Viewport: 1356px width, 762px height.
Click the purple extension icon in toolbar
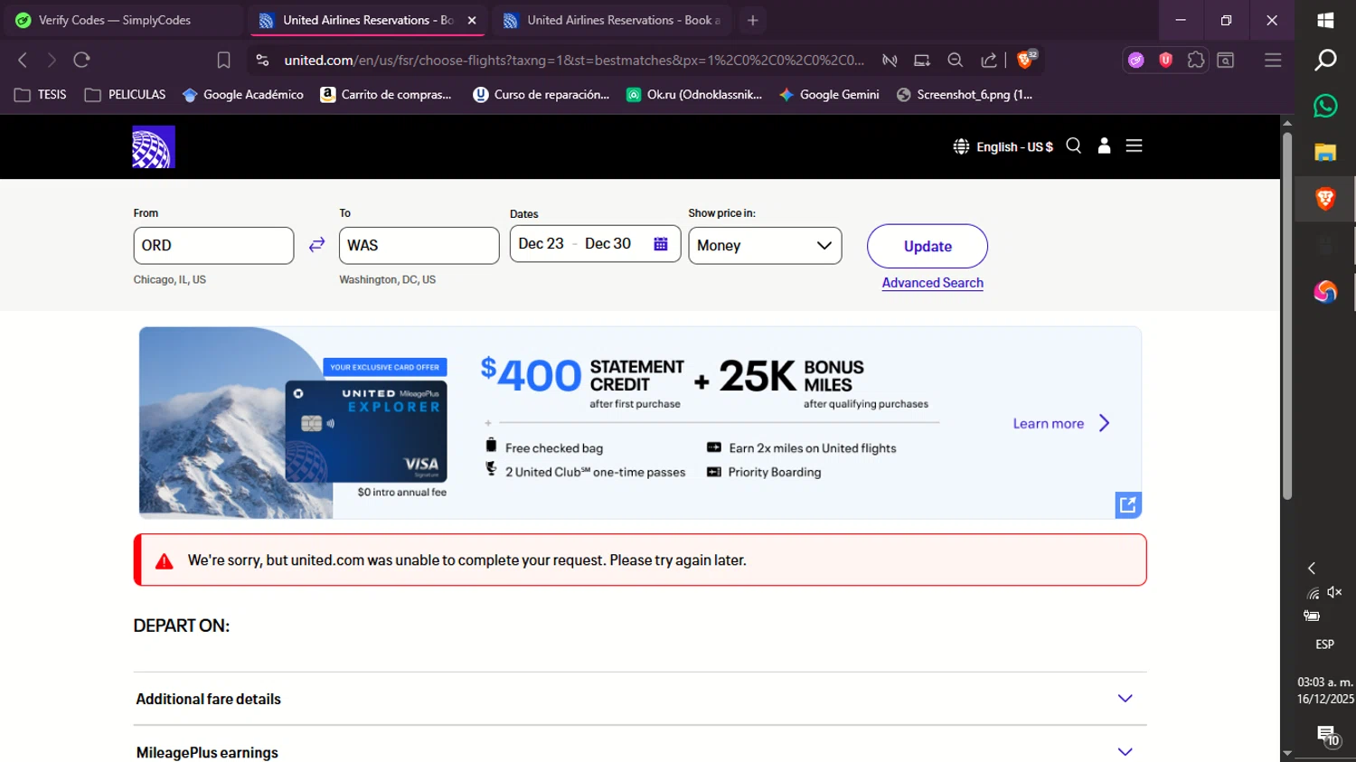click(1136, 60)
